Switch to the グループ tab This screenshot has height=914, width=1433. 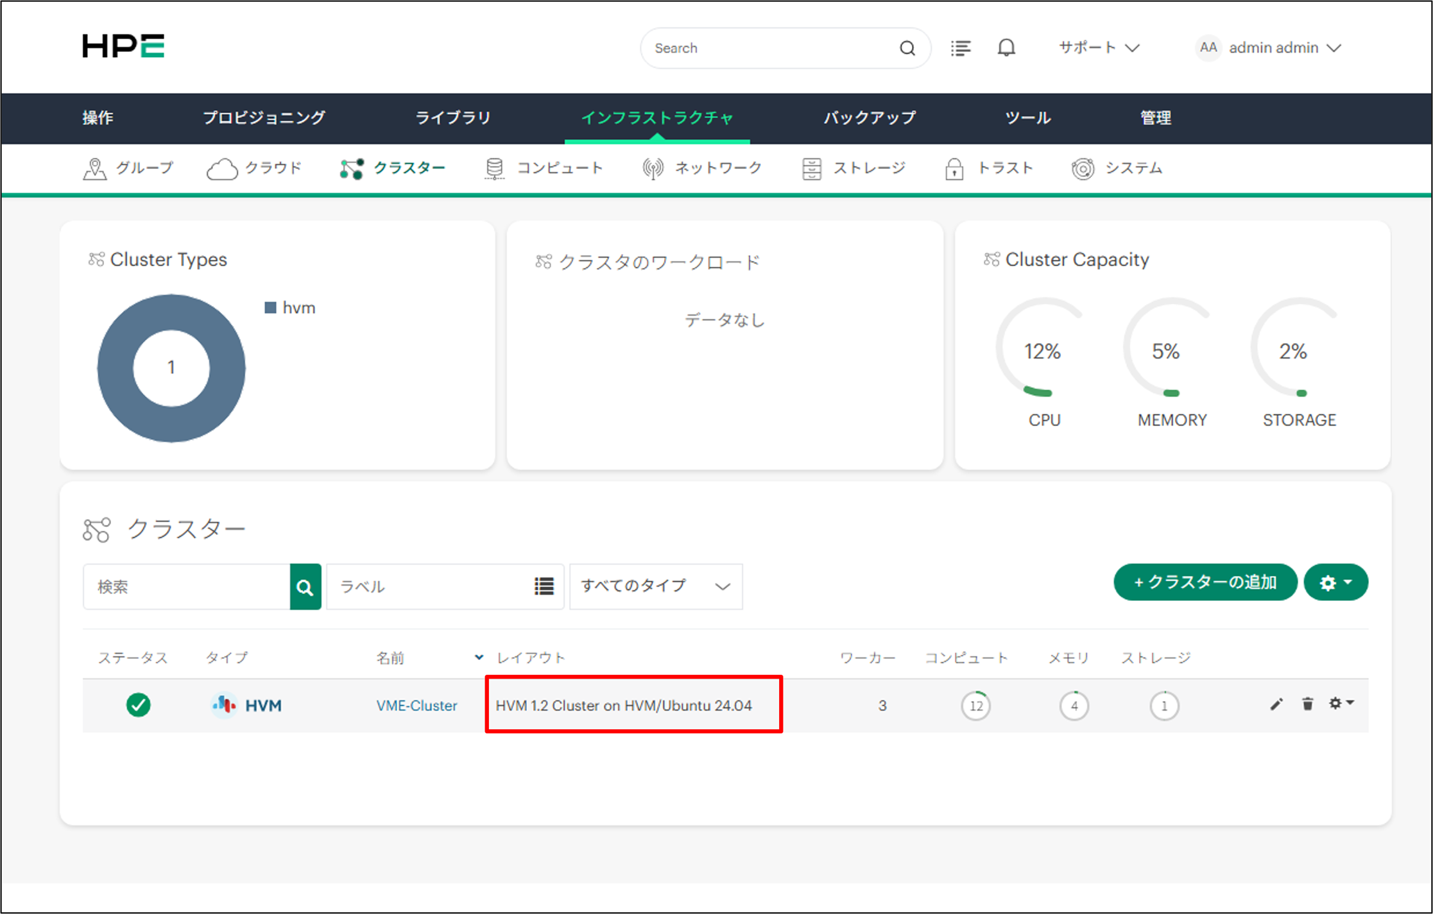click(128, 169)
